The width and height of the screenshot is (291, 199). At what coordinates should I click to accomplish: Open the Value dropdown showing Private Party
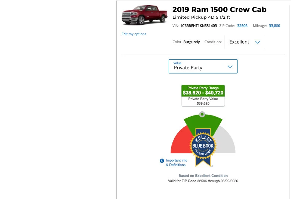click(203, 66)
